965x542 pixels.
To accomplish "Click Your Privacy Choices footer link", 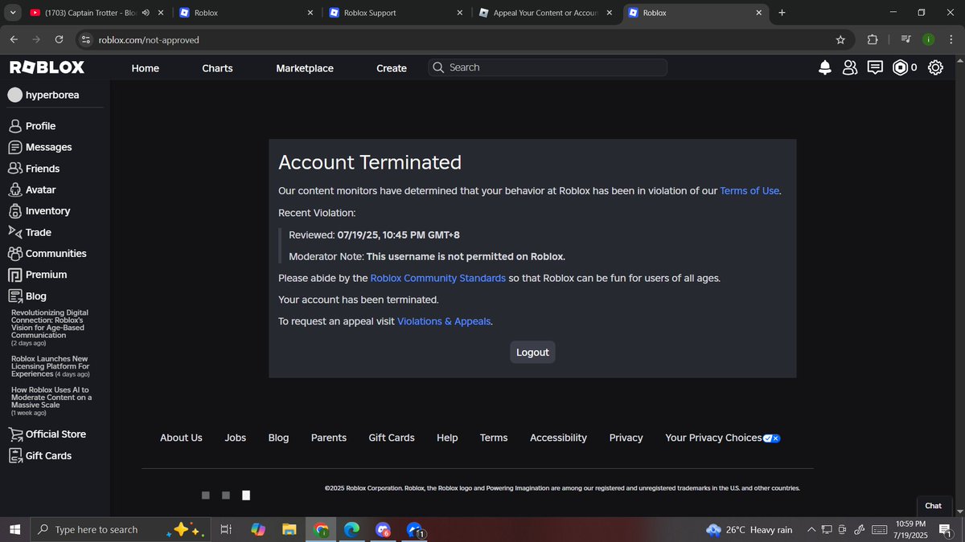I will (722, 438).
